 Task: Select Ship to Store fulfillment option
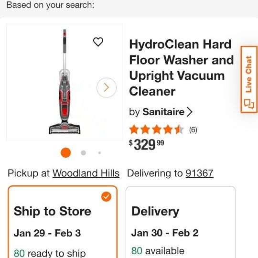point(63,222)
